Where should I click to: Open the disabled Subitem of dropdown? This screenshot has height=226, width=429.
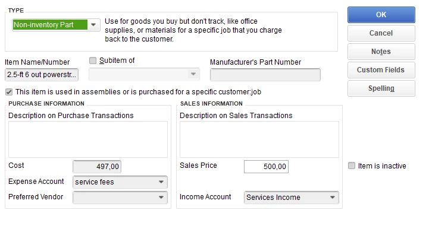coord(144,74)
